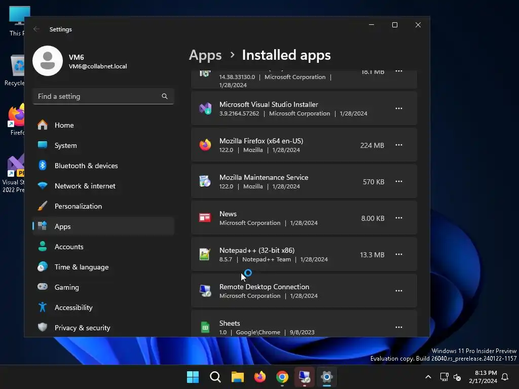Click Remote Desktop Connection title

click(264, 287)
